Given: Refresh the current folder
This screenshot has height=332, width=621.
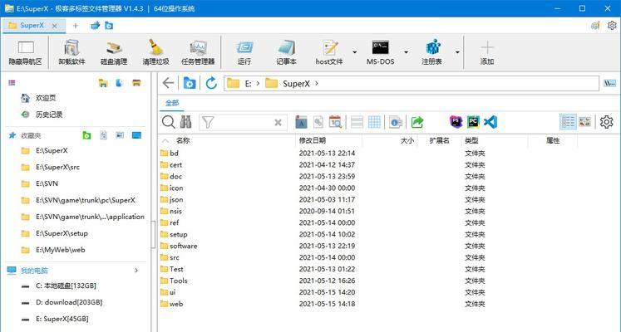Looking at the screenshot, I should (x=211, y=83).
